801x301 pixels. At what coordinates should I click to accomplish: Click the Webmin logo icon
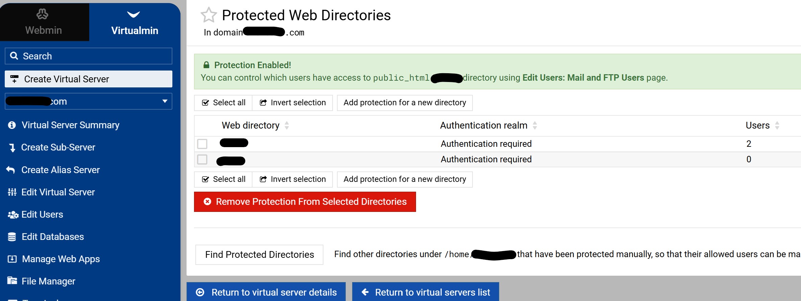point(43,14)
